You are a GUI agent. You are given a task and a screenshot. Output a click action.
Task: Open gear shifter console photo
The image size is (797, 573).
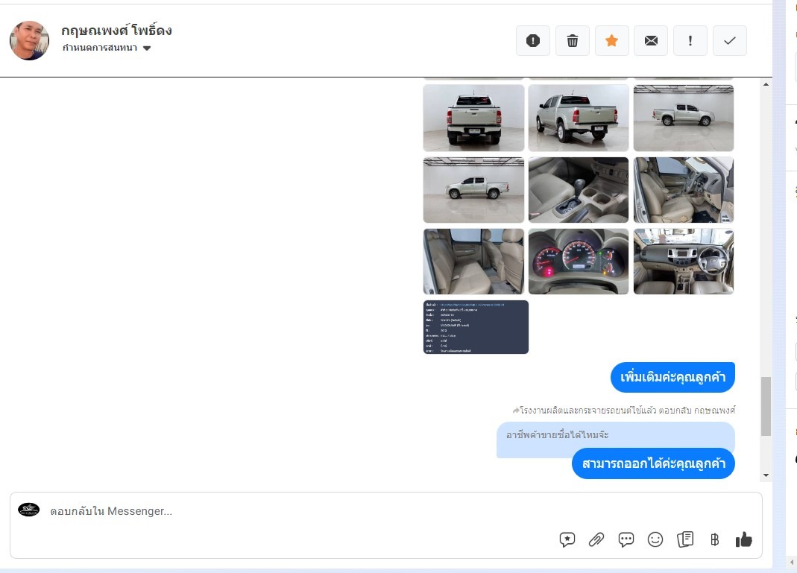tap(579, 190)
